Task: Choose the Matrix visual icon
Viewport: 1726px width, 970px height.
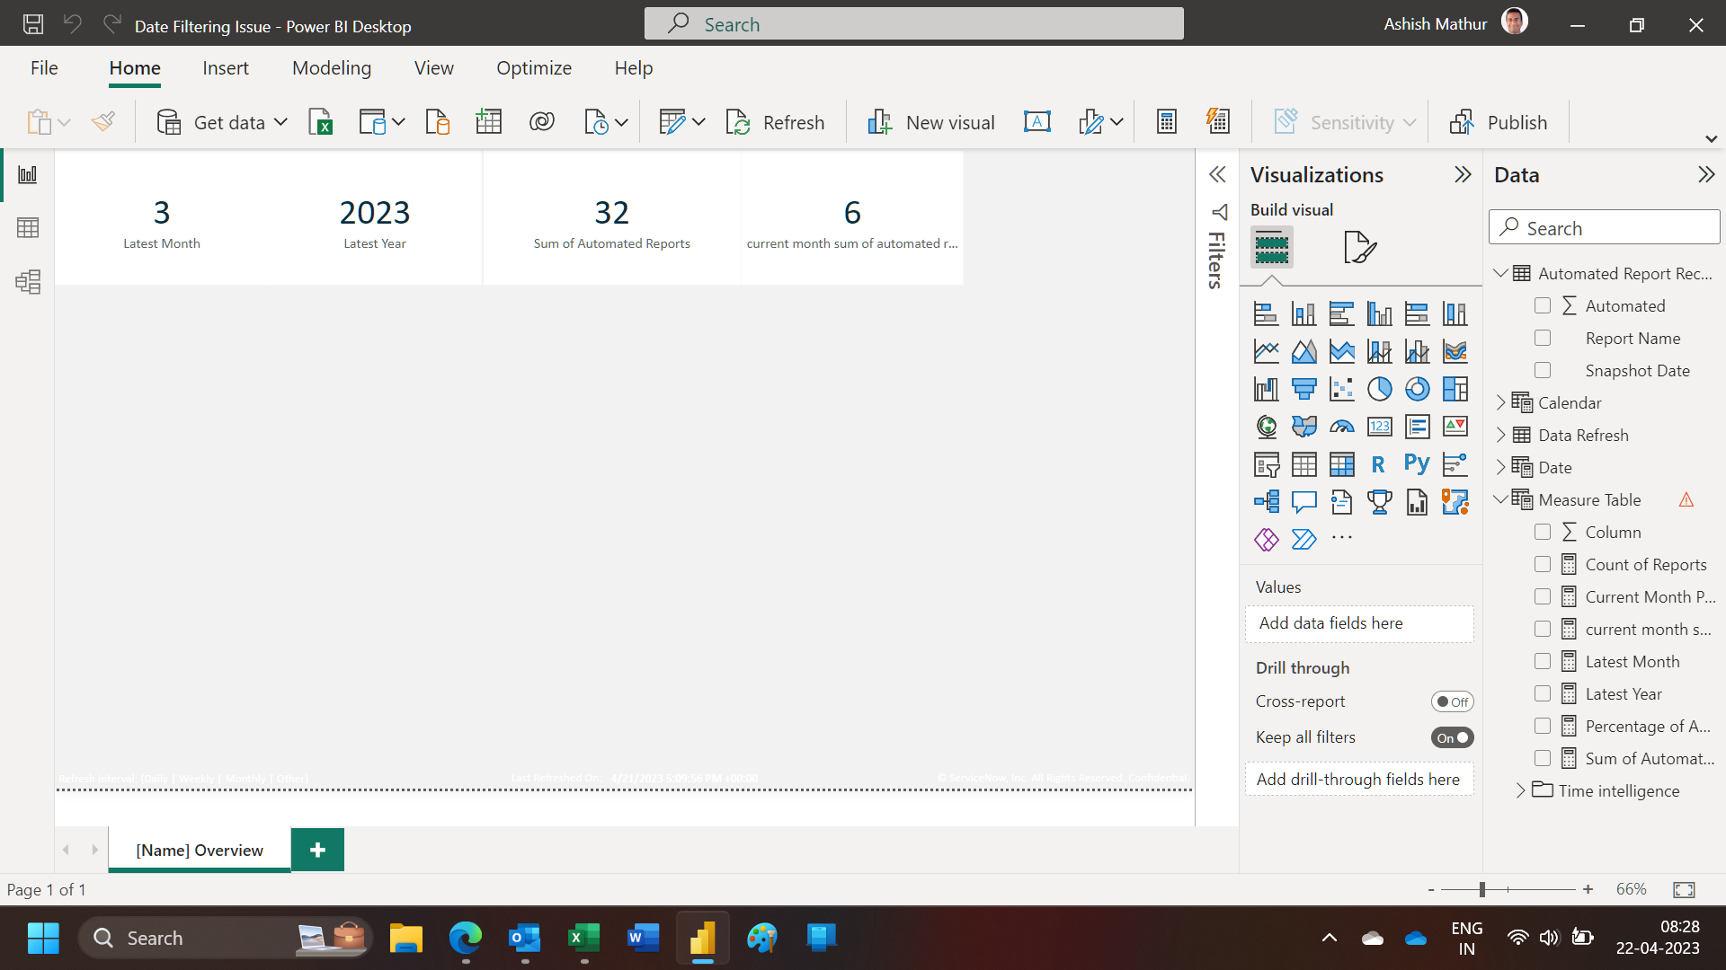Action: coord(1341,464)
